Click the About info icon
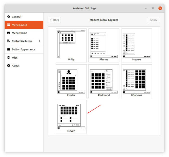This screenshot has width=169, height=157. tap(9, 66)
